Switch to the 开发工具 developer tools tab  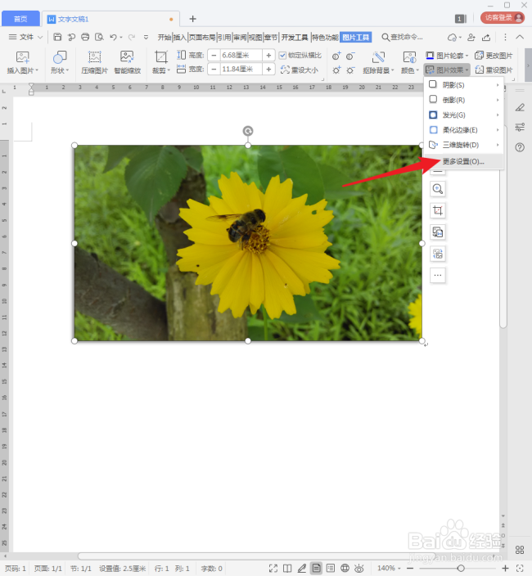click(x=295, y=37)
